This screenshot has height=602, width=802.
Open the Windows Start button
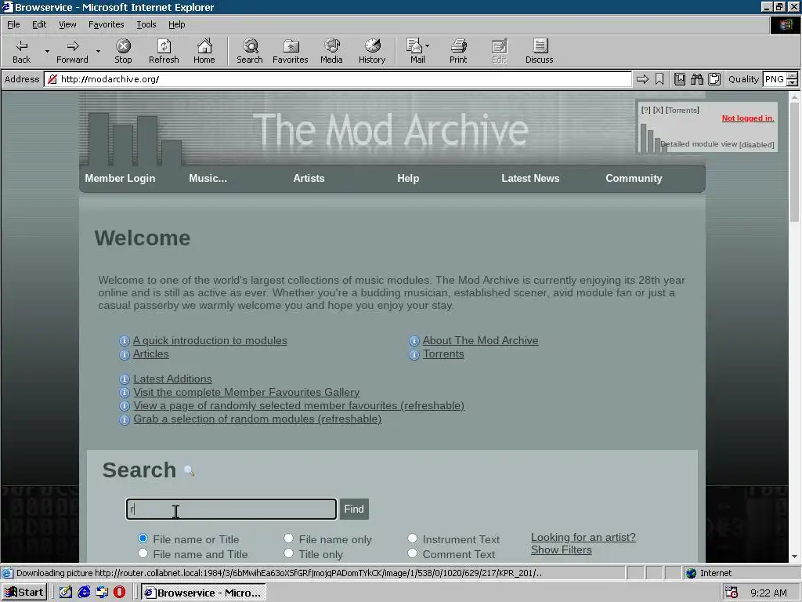(x=24, y=593)
